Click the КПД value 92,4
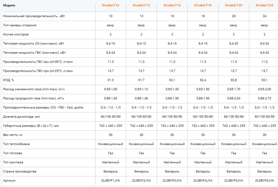This screenshot has height=187, width=278. pyautogui.click(x=203, y=80)
